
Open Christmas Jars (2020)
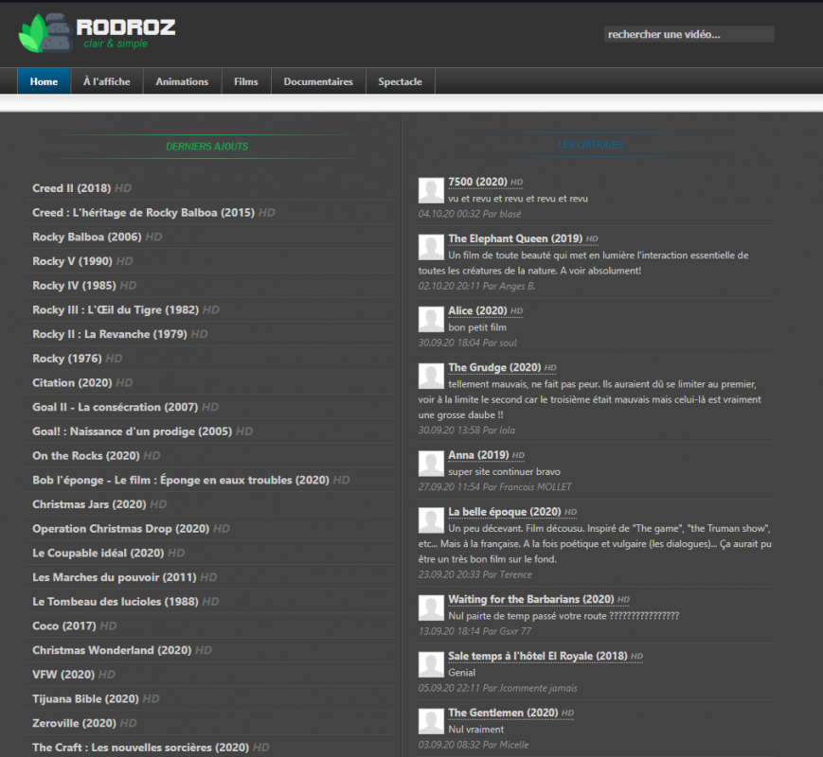coord(89,504)
